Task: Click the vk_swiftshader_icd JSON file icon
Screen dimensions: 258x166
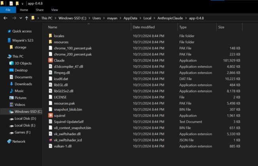Action: tap(50, 140)
